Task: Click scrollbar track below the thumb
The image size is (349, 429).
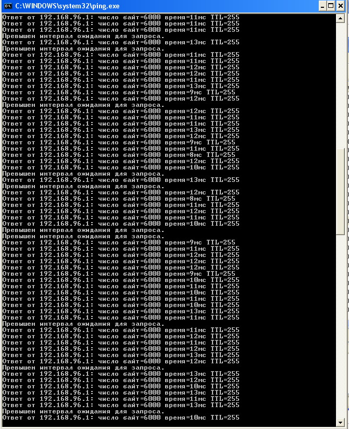Action: (x=340, y=326)
